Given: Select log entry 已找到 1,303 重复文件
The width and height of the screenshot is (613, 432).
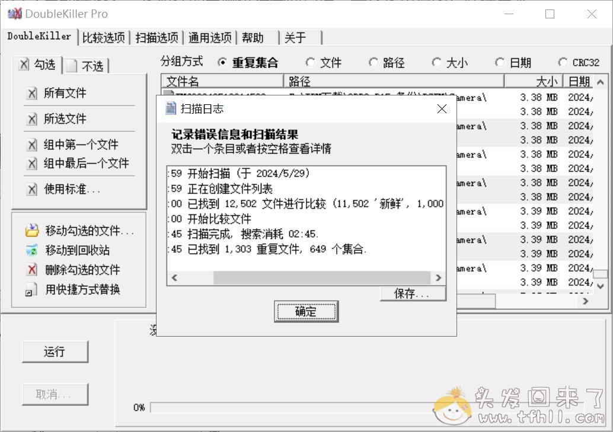Looking at the screenshot, I should 306,249.
